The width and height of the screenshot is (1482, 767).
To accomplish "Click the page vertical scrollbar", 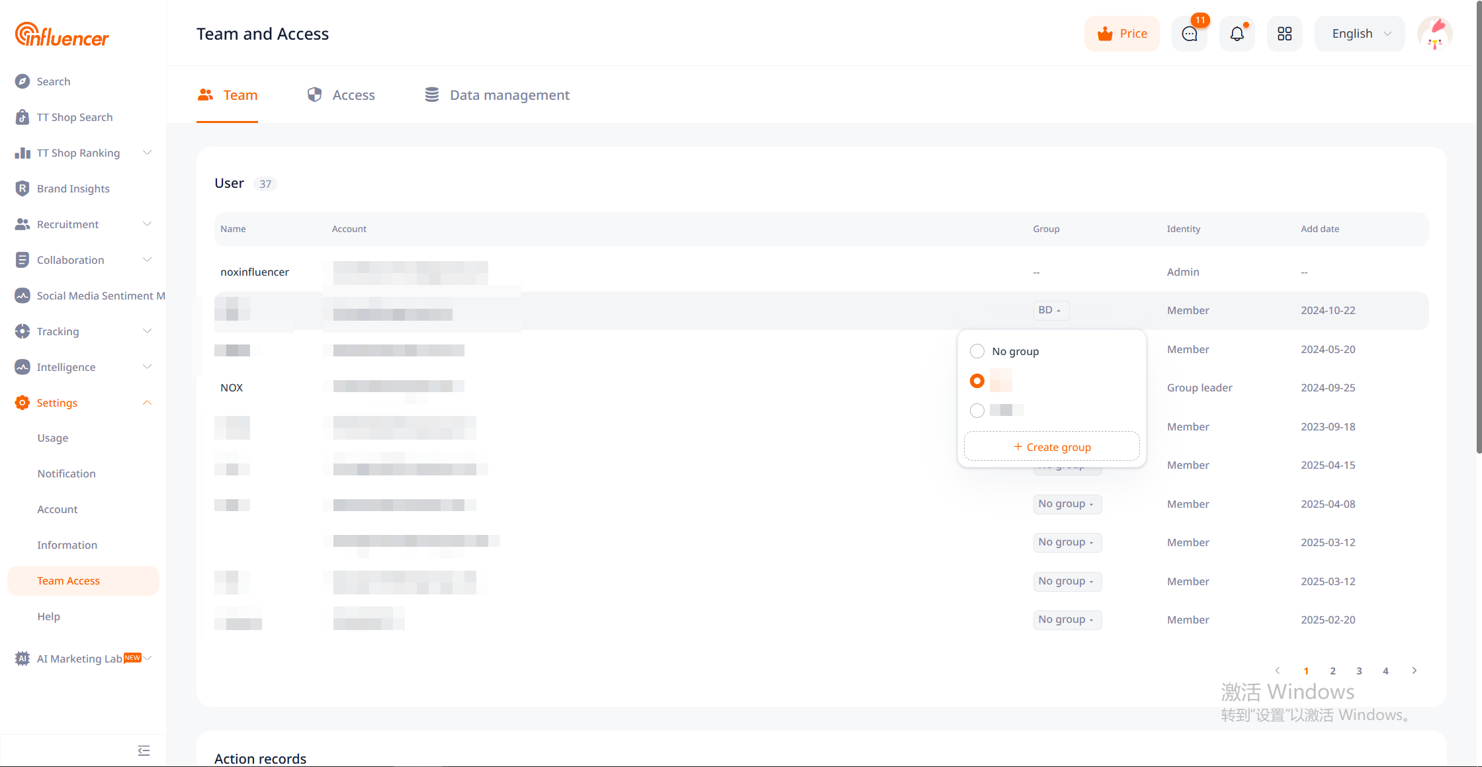I will [1478, 225].
